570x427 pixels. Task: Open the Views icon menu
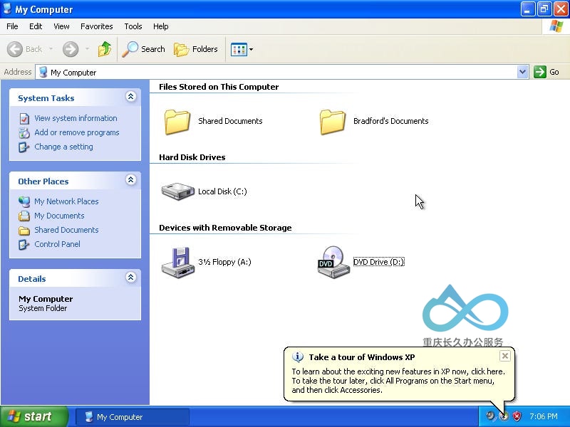click(x=242, y=49)
